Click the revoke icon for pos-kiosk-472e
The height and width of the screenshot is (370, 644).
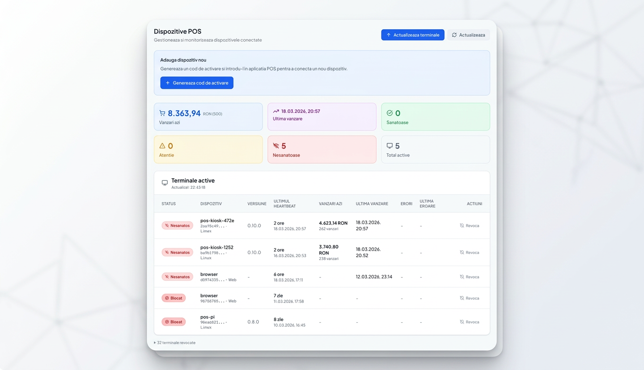point(462,226)
